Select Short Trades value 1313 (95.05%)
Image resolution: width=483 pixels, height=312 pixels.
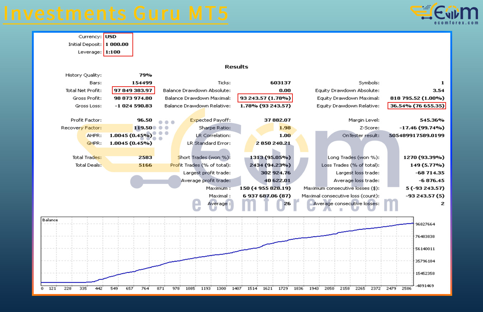[x=270, y=157]
